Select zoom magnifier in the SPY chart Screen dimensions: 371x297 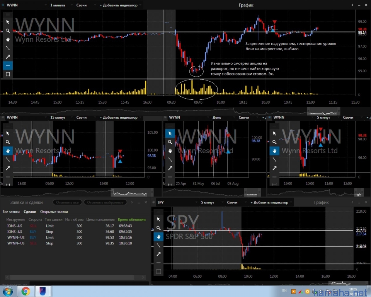158,228
